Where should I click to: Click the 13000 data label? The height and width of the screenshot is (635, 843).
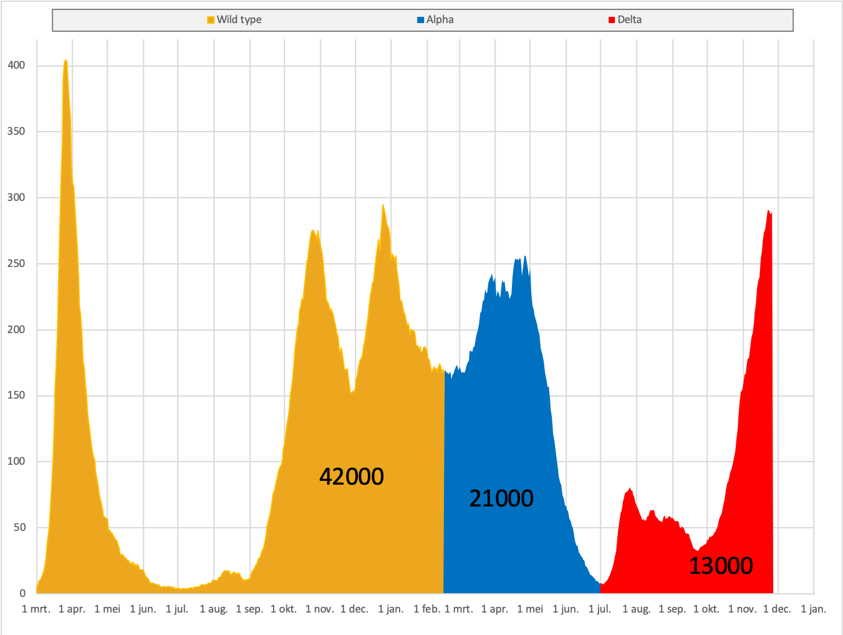coord(721,566)
